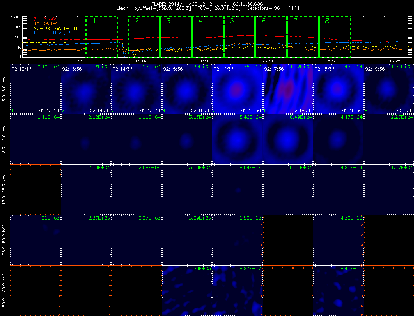Viewport: 414px width, 316px height.
Task: Click the '3.69E+03' peak value label
Action: tap(200, 218)
